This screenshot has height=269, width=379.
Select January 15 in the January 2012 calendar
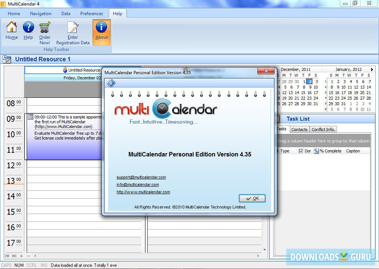(x=331, y=93)
